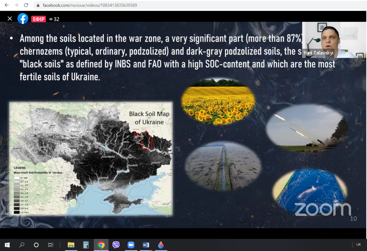Open Cortana from the taskbar circle
Viewport: 367px width, 251px height.
pos(36,245)
